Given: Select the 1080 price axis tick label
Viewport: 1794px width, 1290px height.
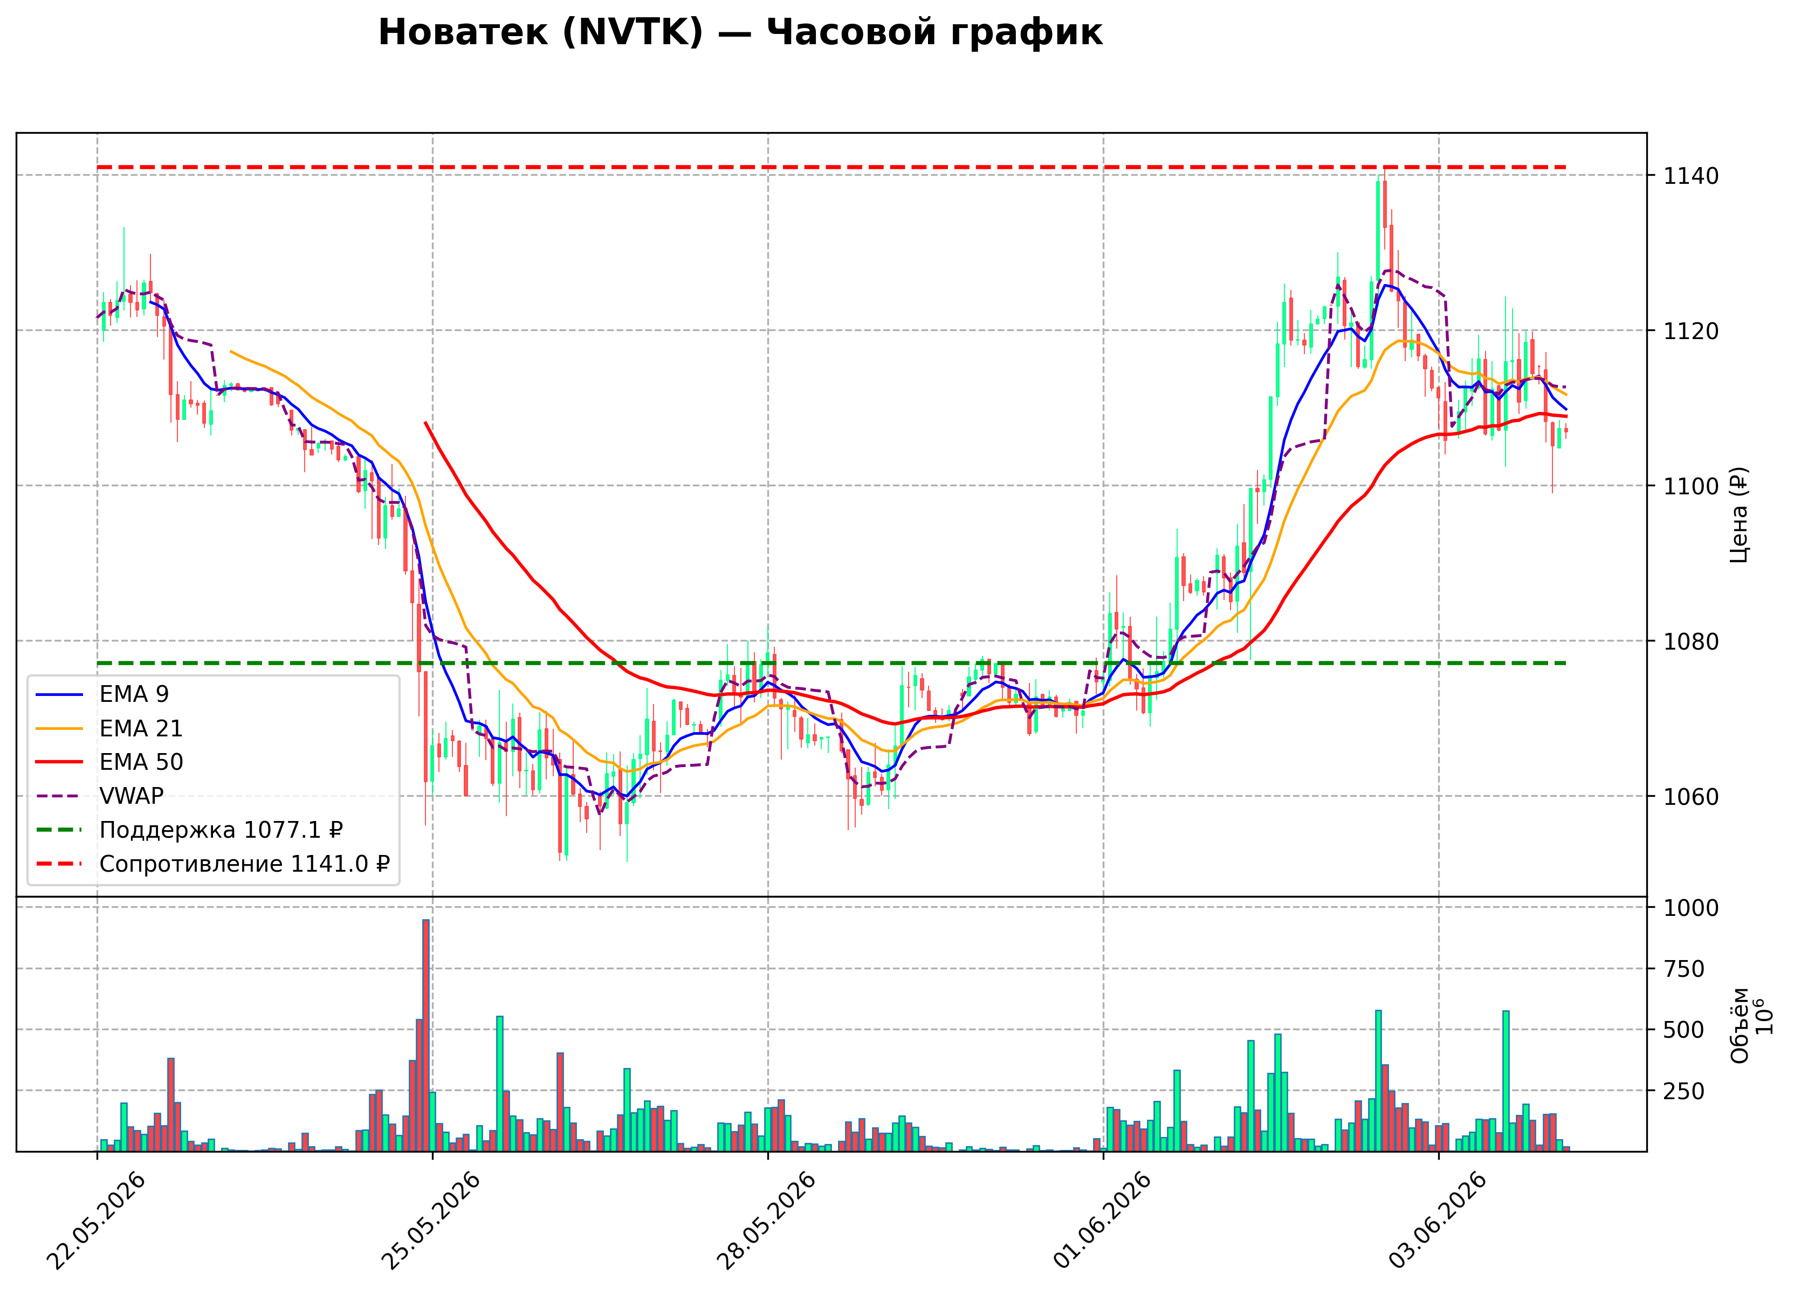Looking at the screenshot, I should coord(1690,641).
